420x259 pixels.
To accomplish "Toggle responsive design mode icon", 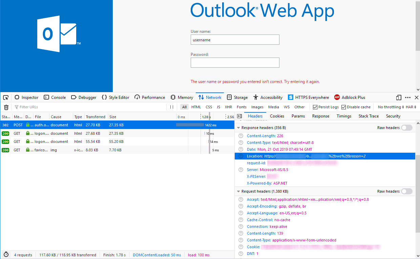I will coord(399,98).
